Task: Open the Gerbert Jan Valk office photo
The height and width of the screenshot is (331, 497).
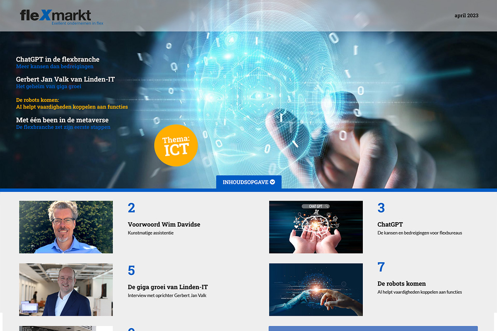Action: [66, 290]
